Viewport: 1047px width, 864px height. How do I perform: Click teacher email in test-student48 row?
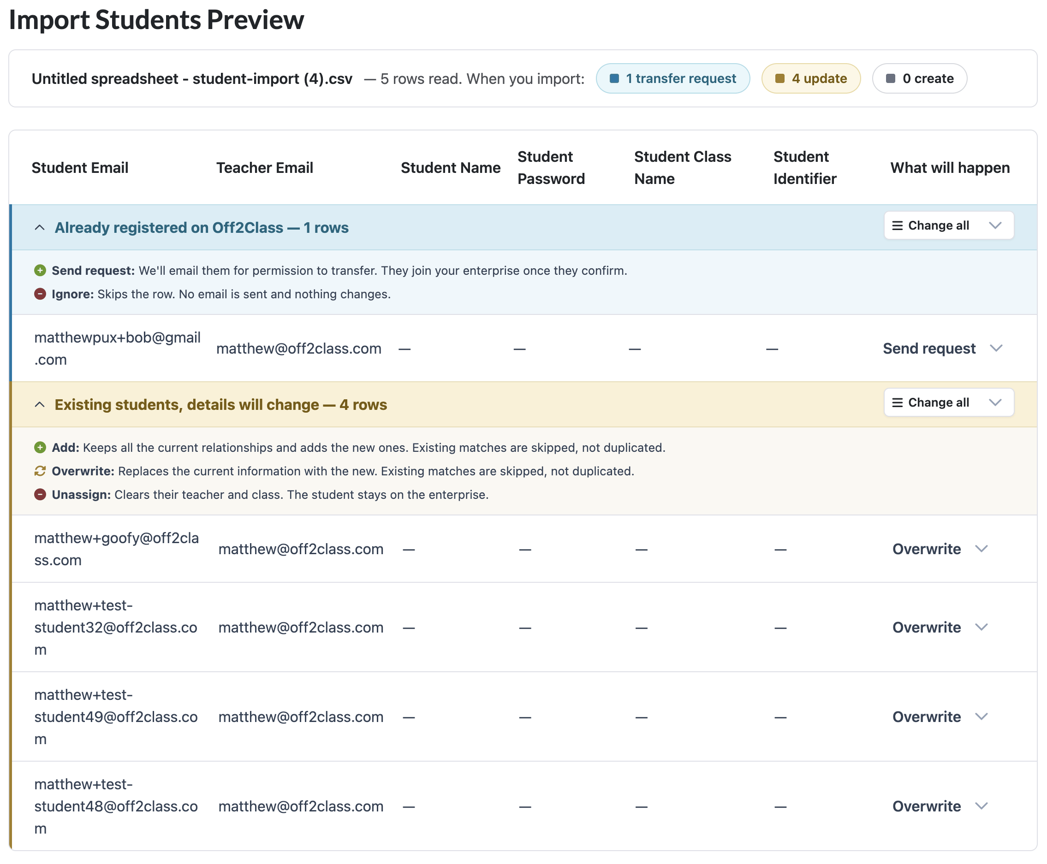(x=301, y=806)
